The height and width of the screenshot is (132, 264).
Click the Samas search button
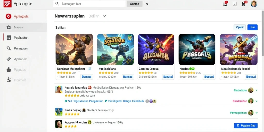pos(135,4)
